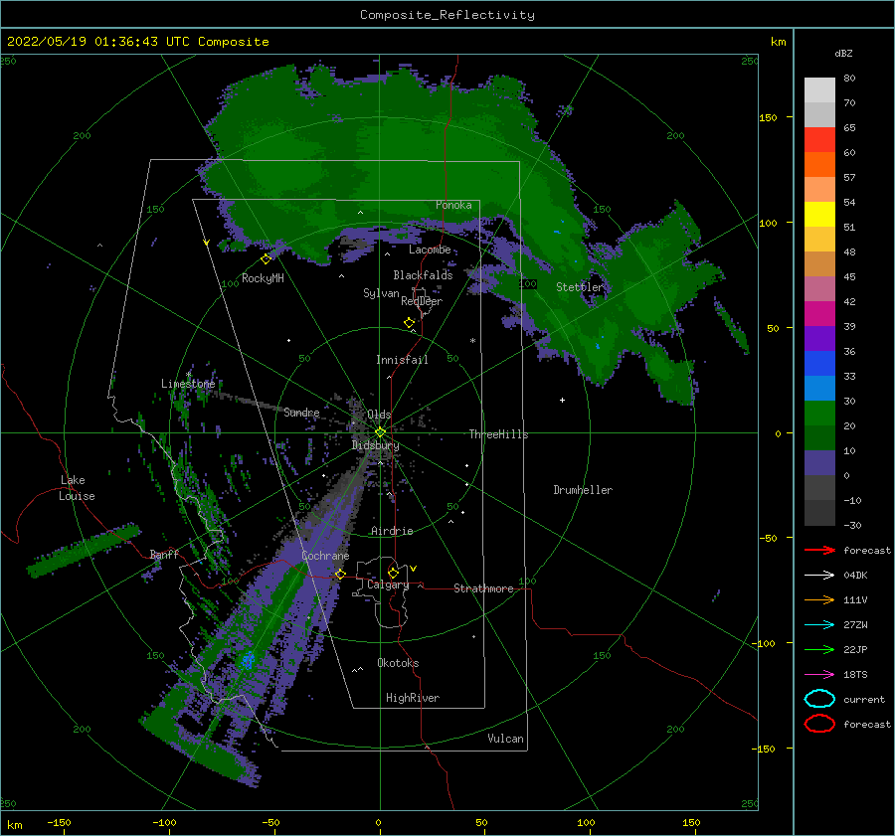Click the green 22JP arrow icon
The height and width of the screenshot is (836, 895).
(819, 649)
